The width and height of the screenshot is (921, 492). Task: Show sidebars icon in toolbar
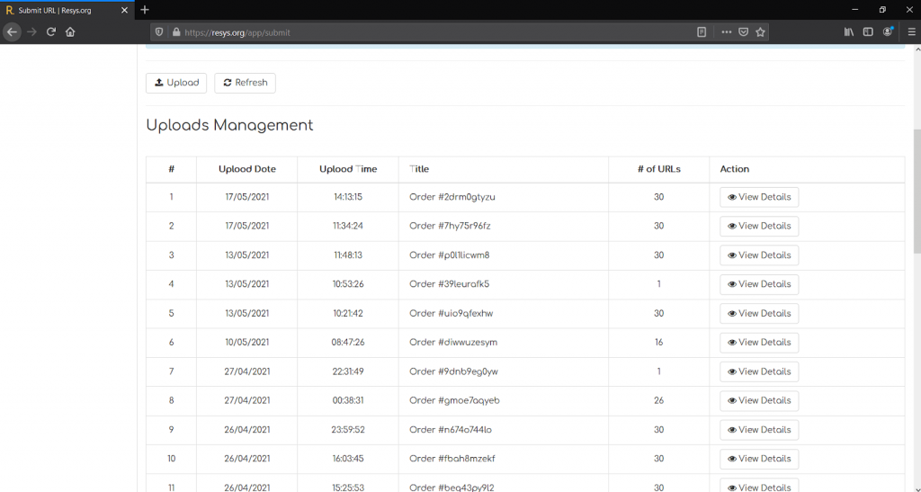coord(868,32)
